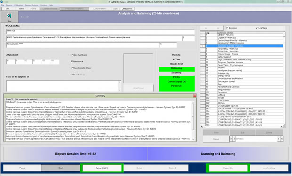The width and height of the screenshot is (292, 176).
Task: Close the Summary panel with red X
Action: 195,96
